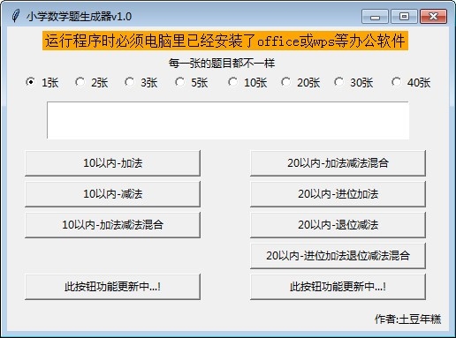Click right 此按钮功能更新中 button
456x338 pixels.
[x=338, y=287]
